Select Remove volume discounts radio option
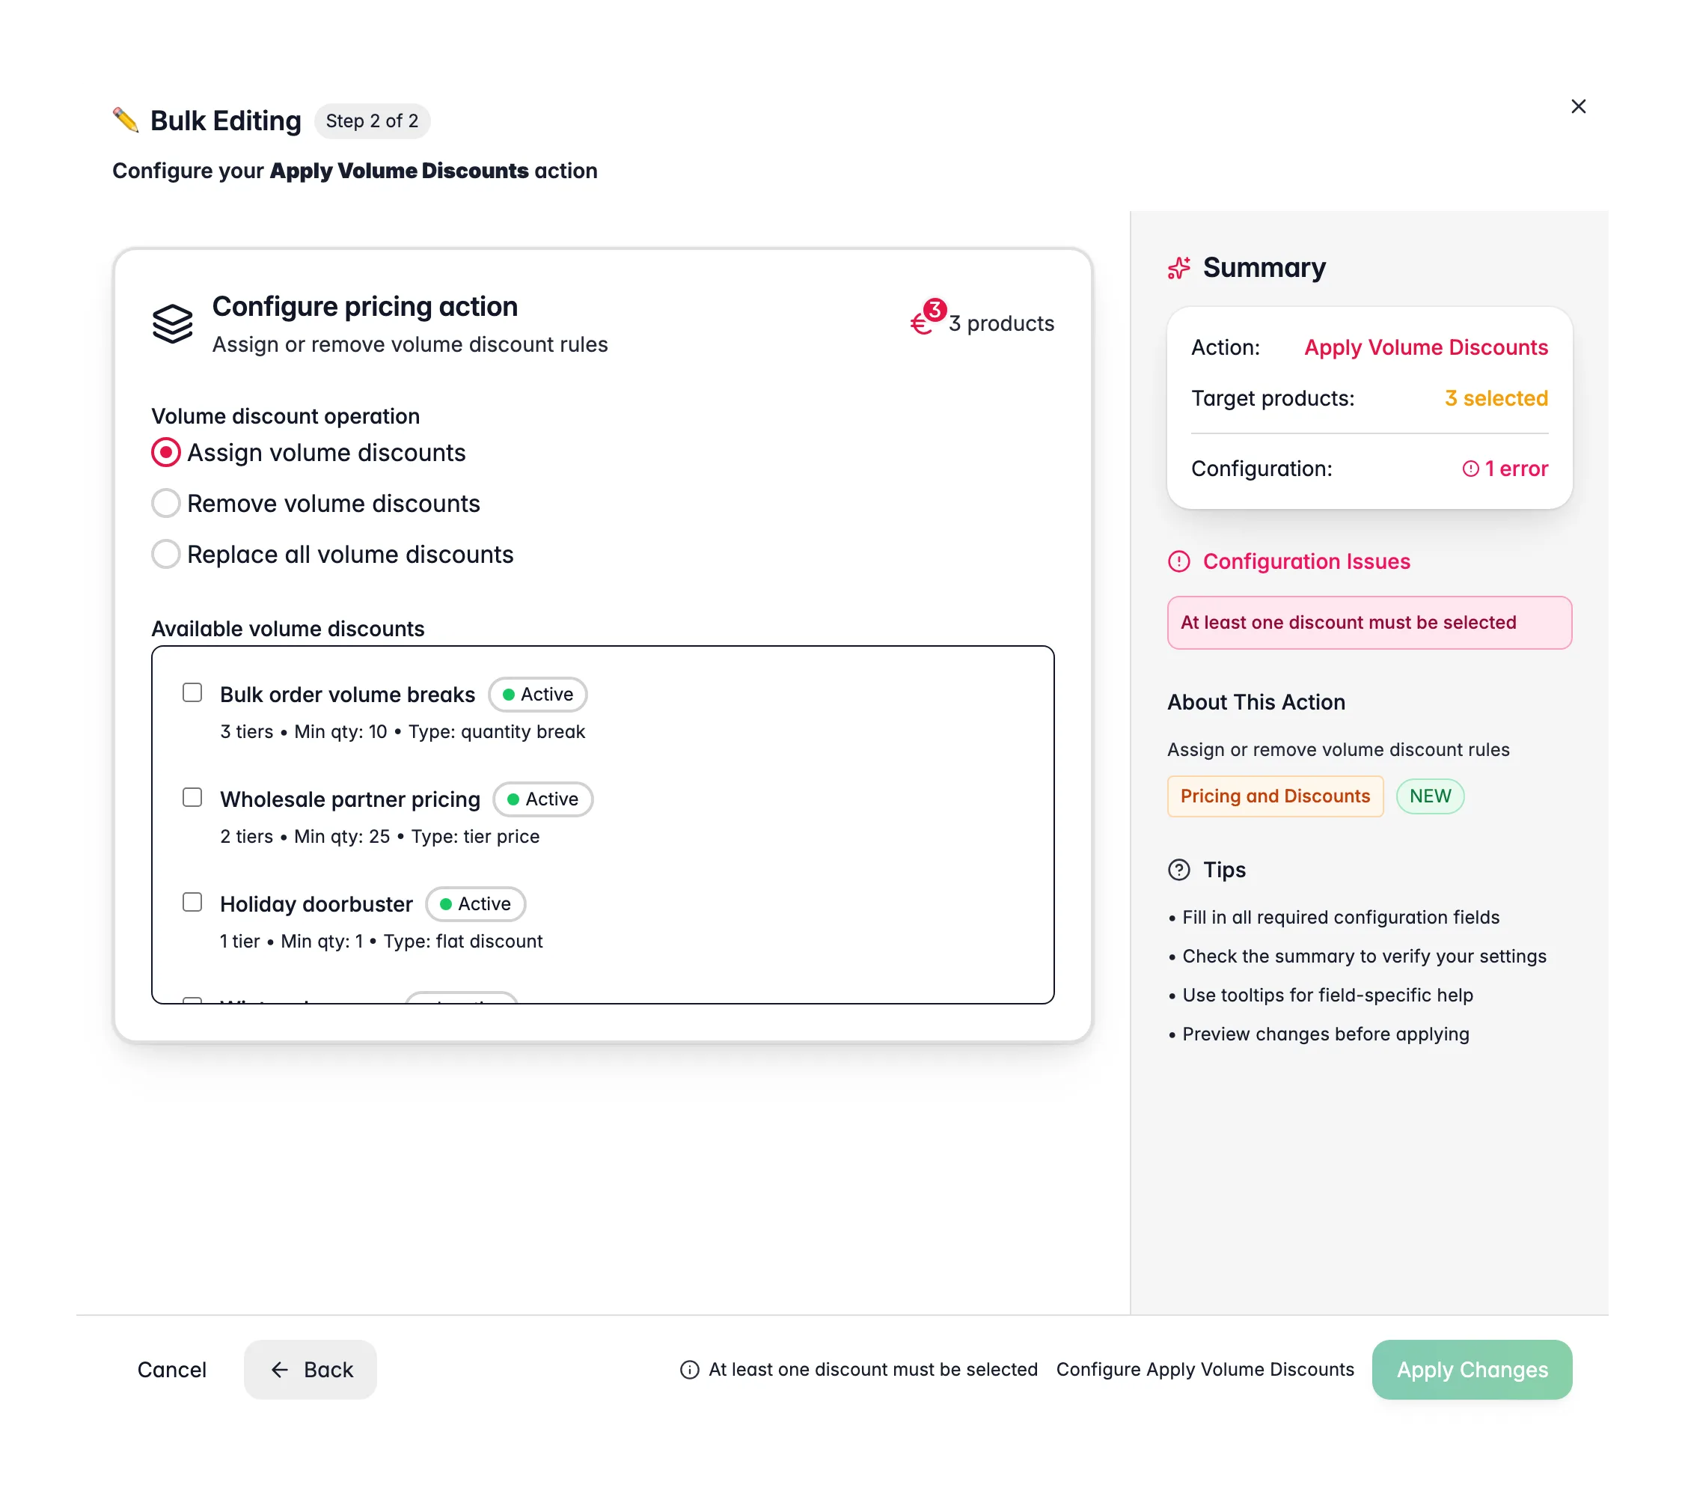The height and width of the screenshot is (1500, 1685). click(x=165, y=504)
